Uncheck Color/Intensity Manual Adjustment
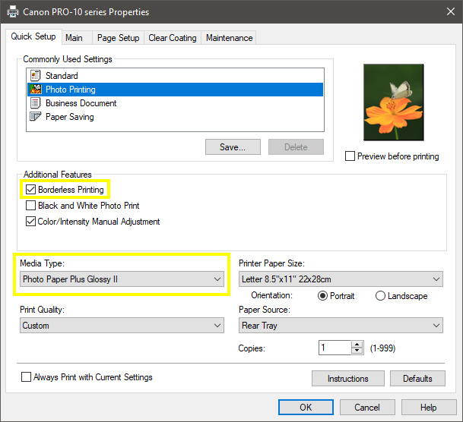 click(x=31, y=222)
